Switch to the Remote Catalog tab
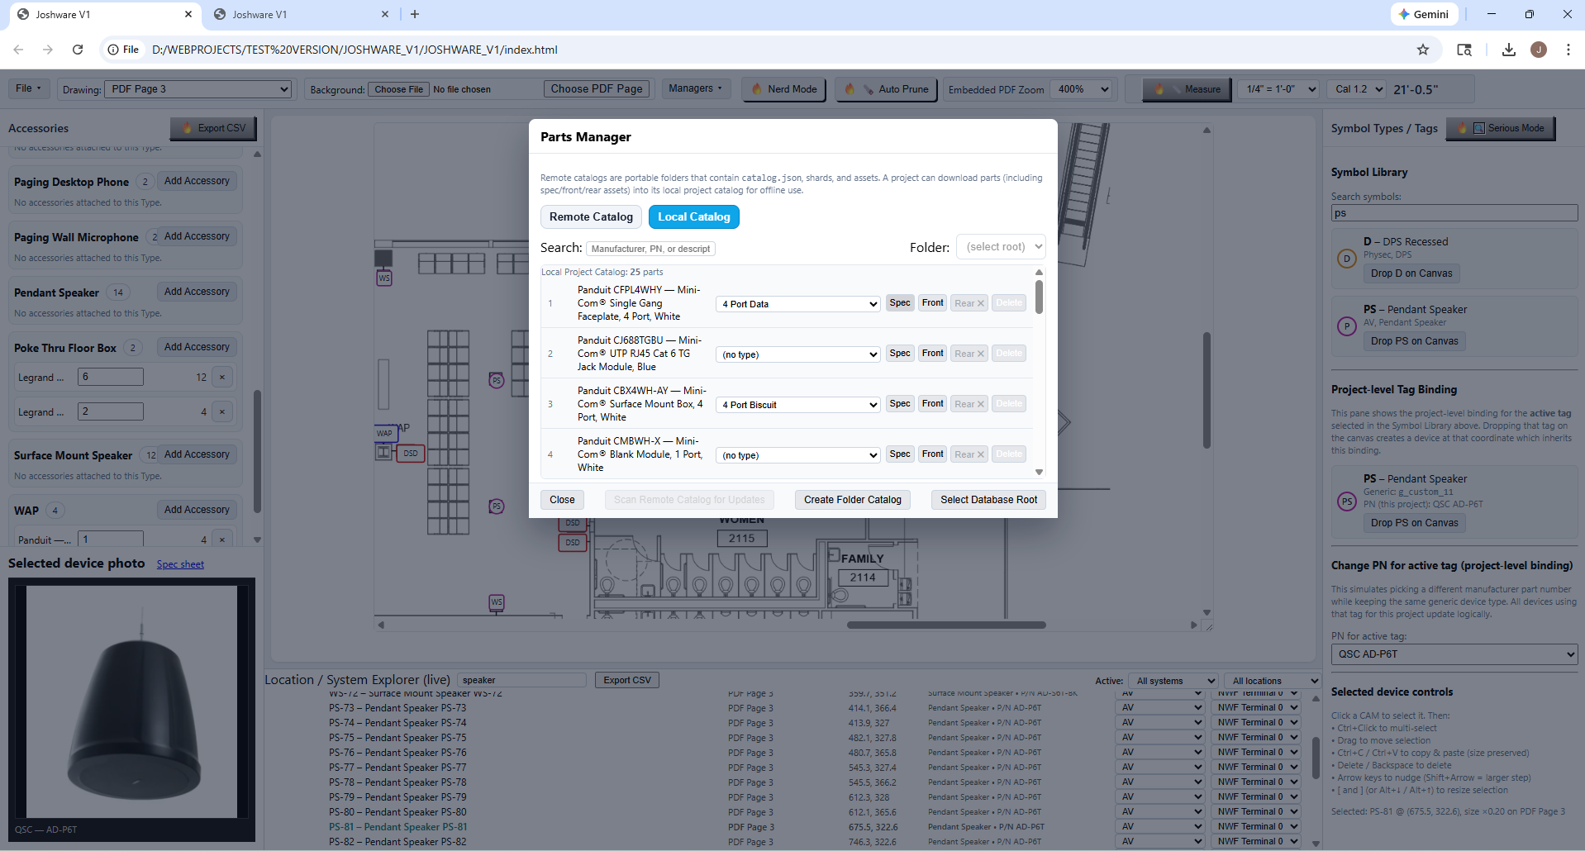The image size is (1585, 851). pos(590,216)
